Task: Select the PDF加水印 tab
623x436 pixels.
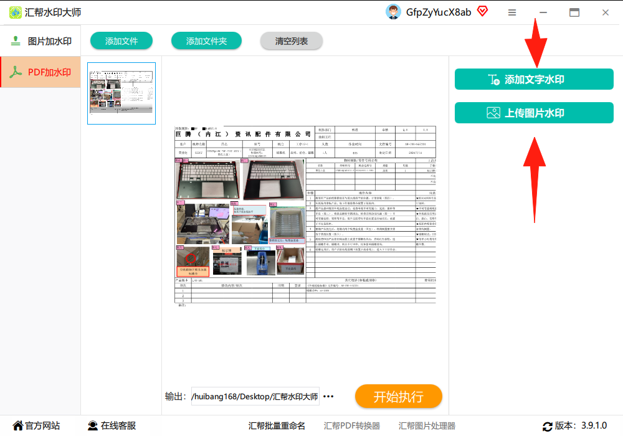Action: 40,72
